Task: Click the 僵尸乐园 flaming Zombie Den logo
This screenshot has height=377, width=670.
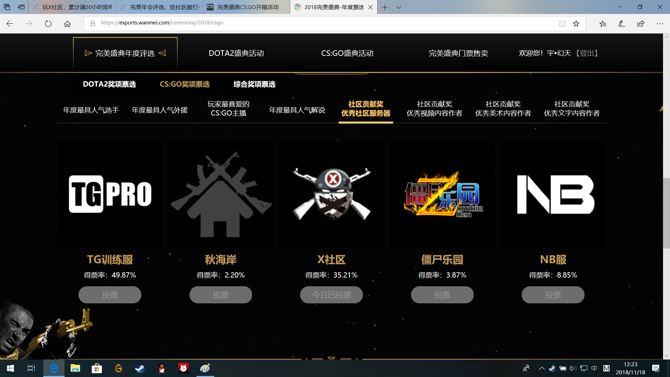Action: coord(442,194)
